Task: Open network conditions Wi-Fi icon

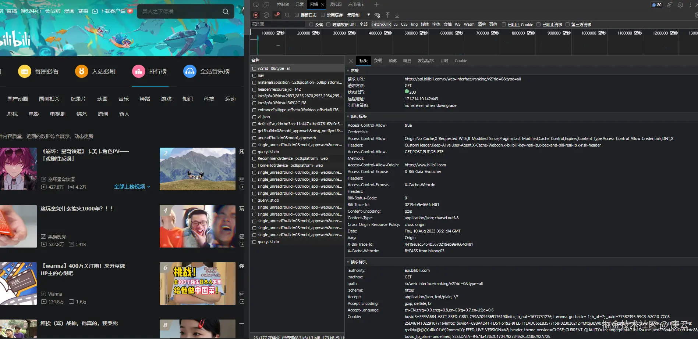Action: coord(377,15)
